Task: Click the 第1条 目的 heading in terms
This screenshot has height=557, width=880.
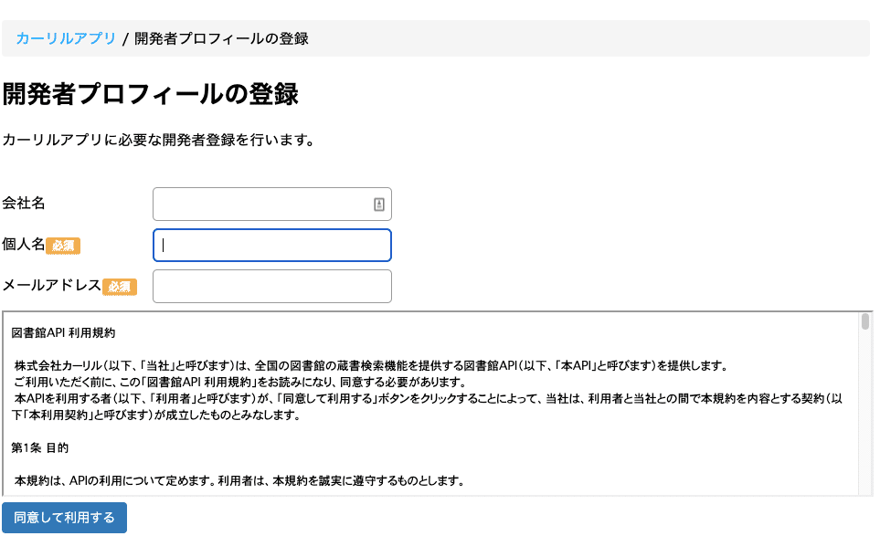Action: [x=40, y=447]
